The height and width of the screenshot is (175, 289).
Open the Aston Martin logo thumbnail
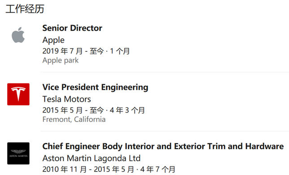[18, 153]
